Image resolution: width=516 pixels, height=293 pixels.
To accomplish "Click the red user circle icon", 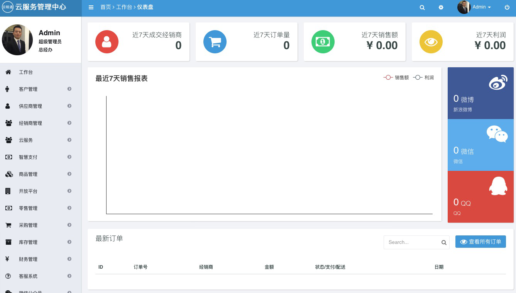I will pos(107,42).
